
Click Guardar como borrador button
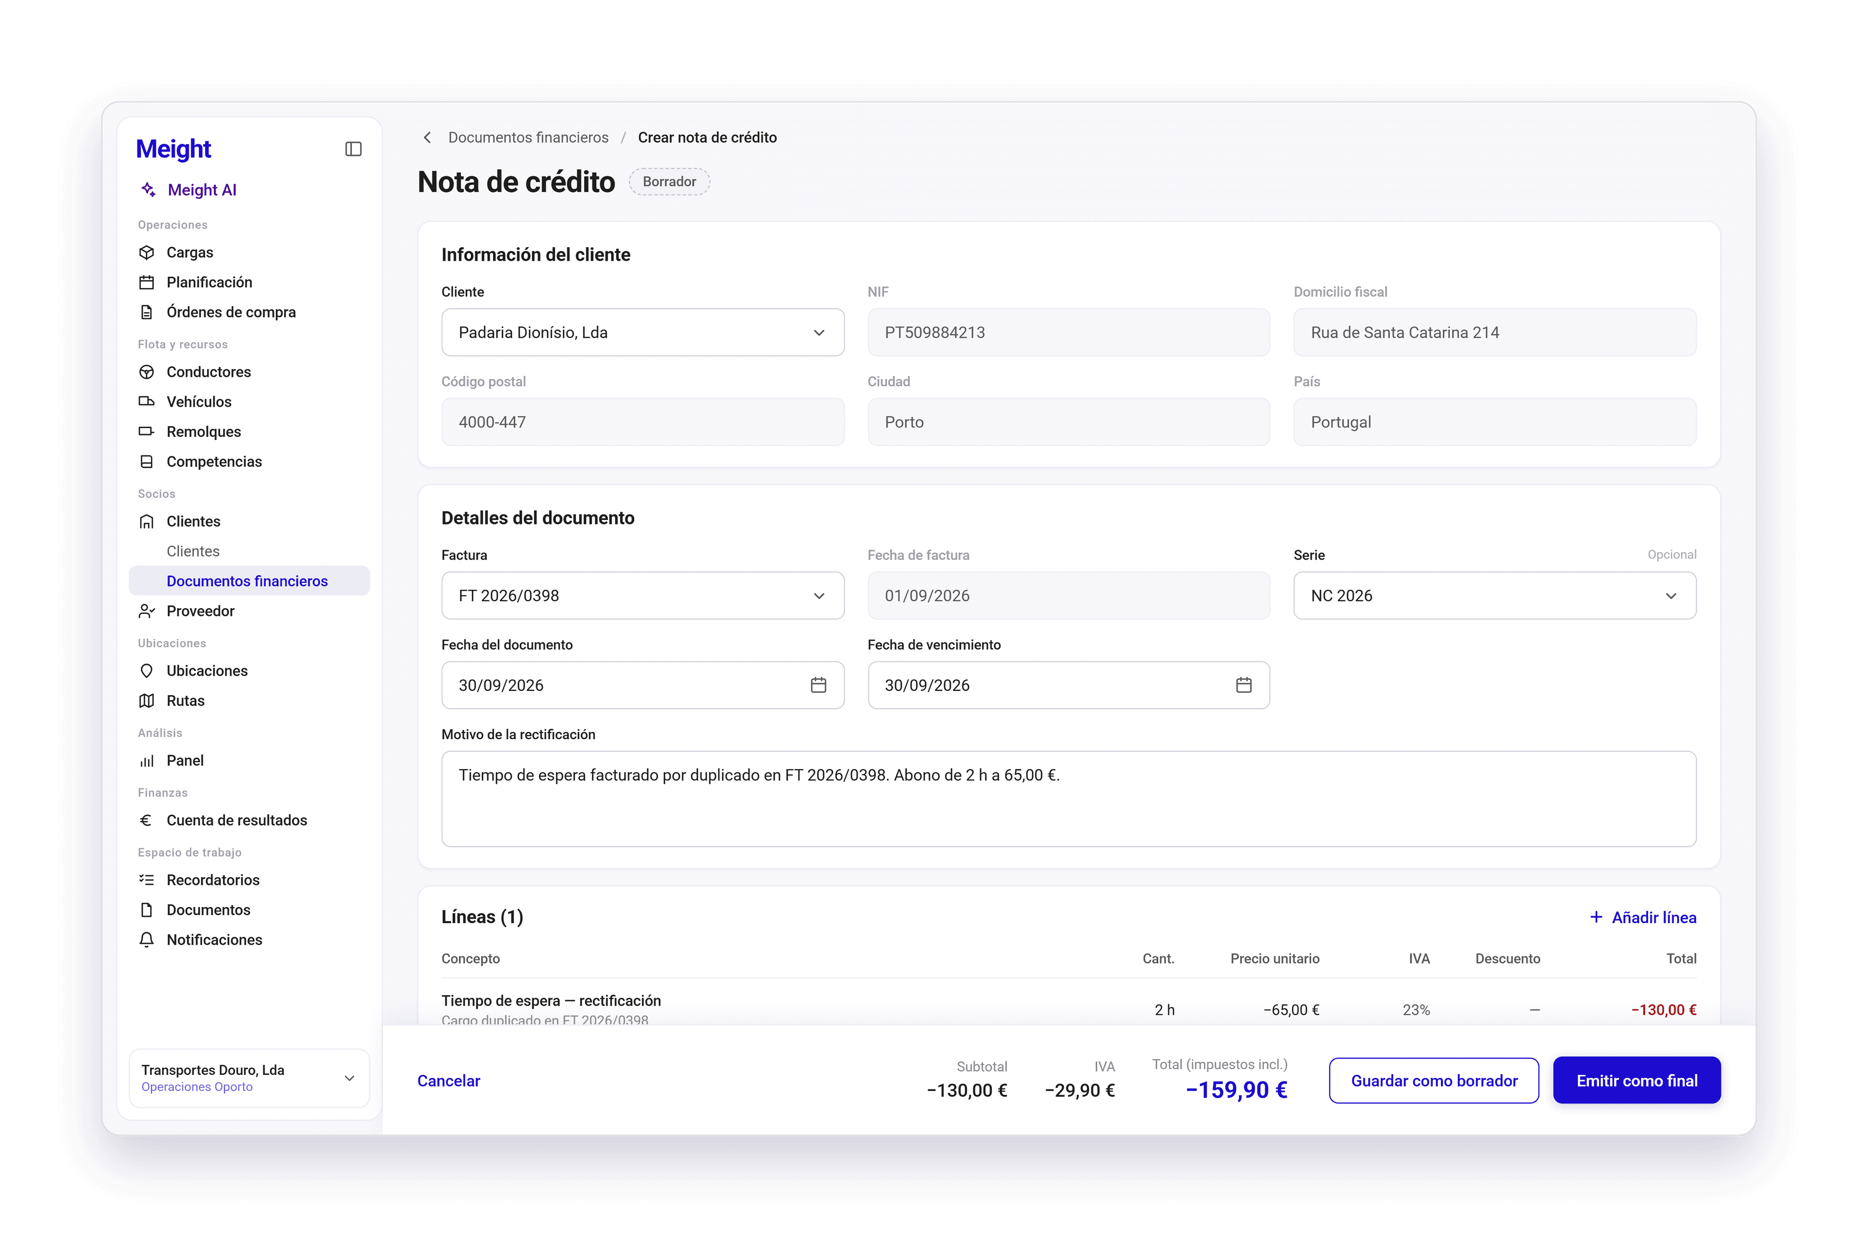coord(1434,1080)
